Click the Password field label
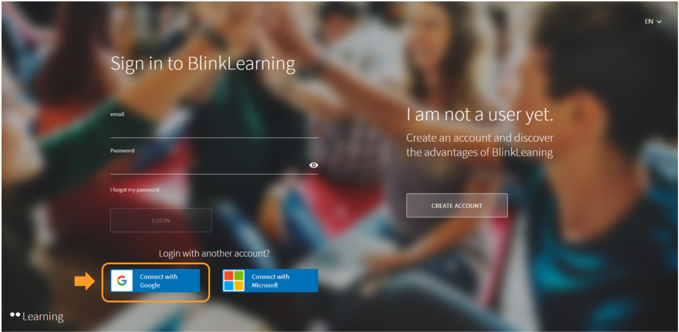 (x=122, y=151)
